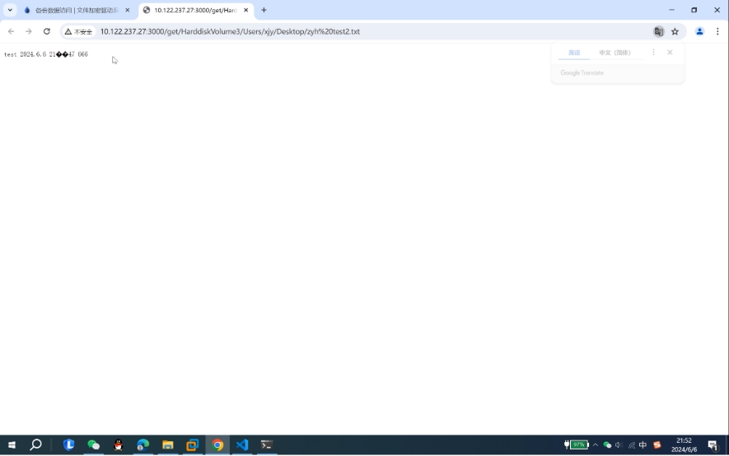Switch to the first tab about file encryption

76,10
